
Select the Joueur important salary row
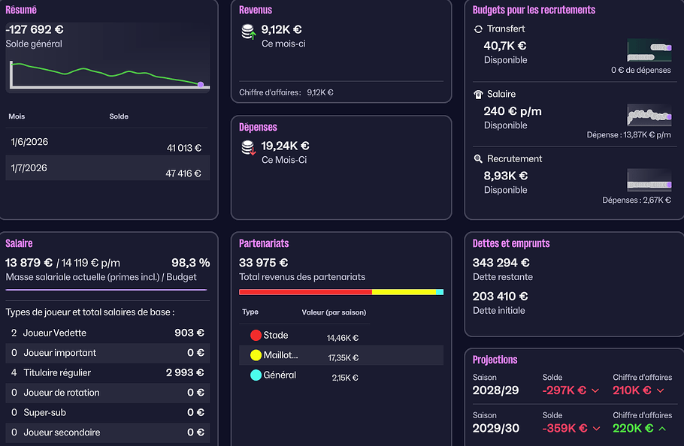[x=107, y=353]
